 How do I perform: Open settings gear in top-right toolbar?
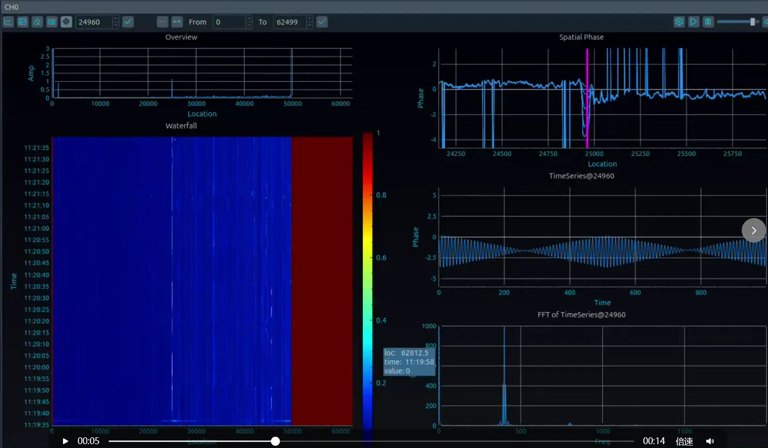coord(679,22)
